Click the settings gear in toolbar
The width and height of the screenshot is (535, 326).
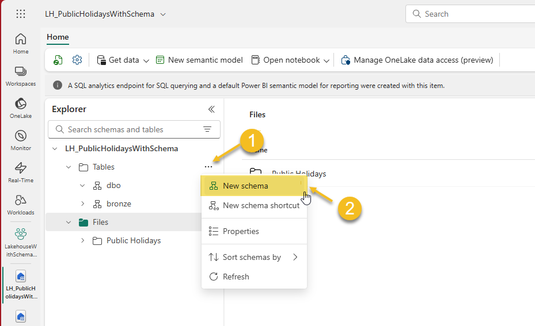tap(77, 60)
